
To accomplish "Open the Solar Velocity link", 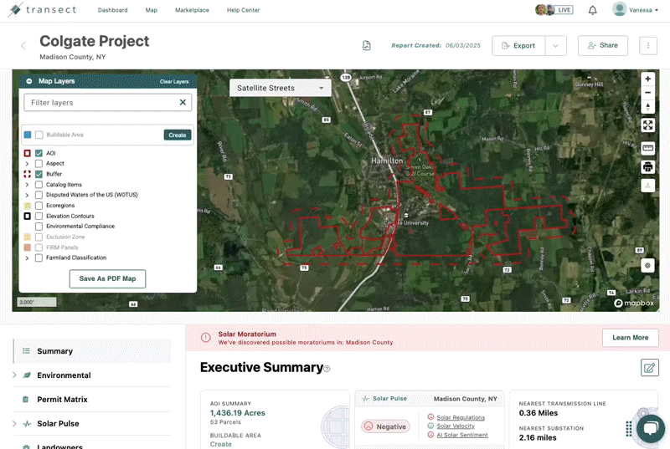I will pos(456,426).
